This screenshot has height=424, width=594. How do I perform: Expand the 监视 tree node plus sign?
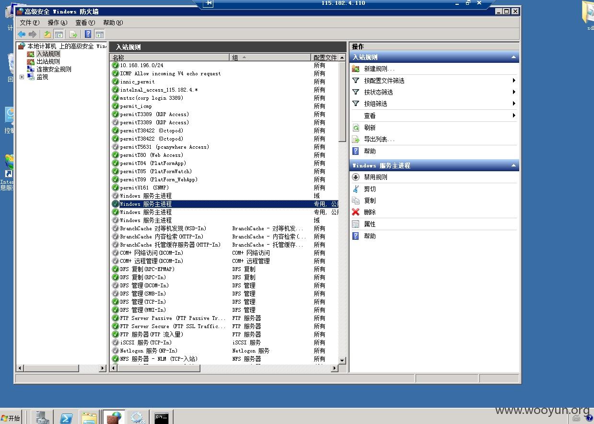(22, 77)
